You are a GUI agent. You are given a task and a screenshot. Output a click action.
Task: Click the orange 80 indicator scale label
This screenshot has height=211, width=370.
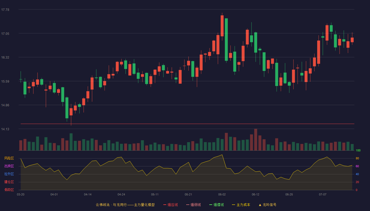click(x=357, y=158)
